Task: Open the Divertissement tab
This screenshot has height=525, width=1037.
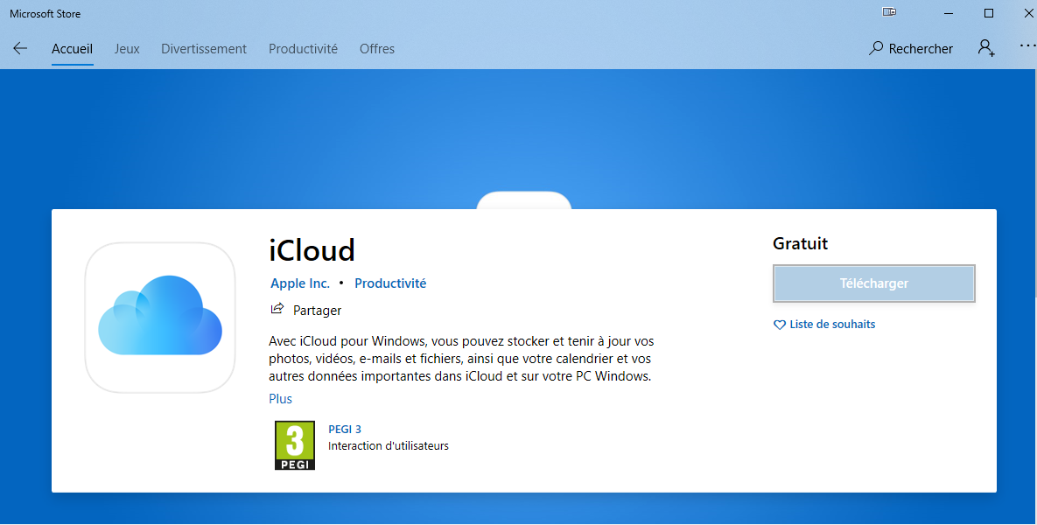Action: point(204,49)
